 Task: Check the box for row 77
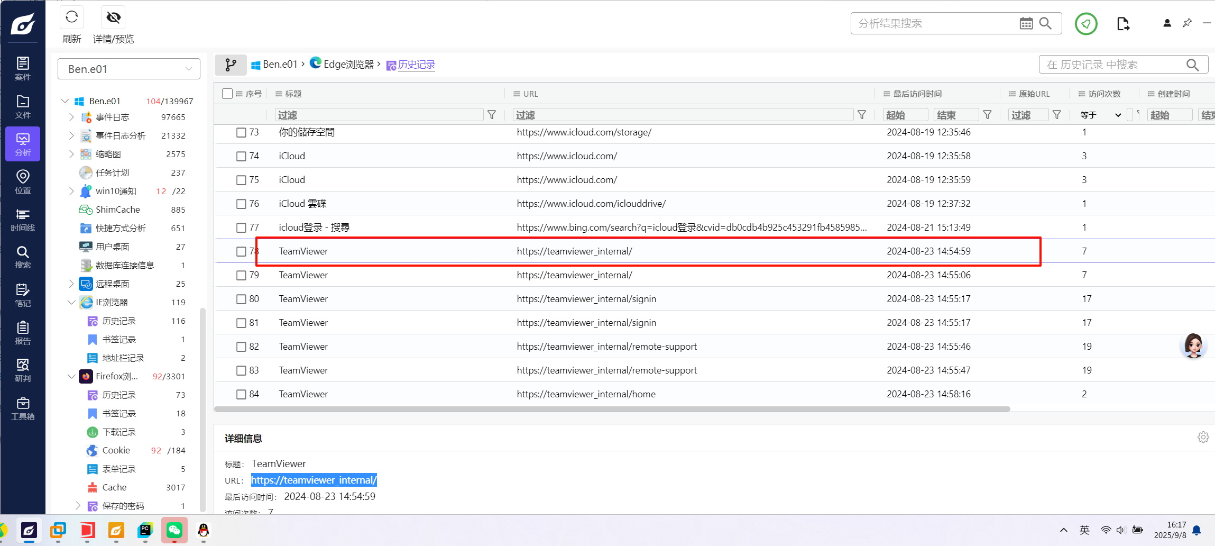coord(241,228)
